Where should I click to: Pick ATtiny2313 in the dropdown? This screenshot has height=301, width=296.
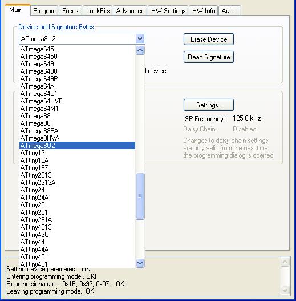tap(77, 175)
